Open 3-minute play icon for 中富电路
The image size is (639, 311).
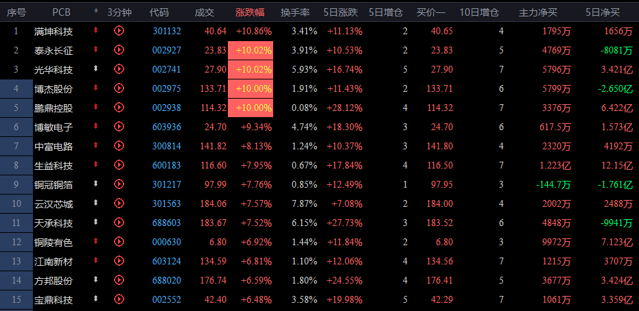119,145
